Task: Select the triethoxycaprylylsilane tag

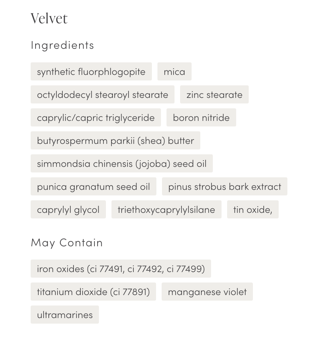Action: tap(166, 209)
